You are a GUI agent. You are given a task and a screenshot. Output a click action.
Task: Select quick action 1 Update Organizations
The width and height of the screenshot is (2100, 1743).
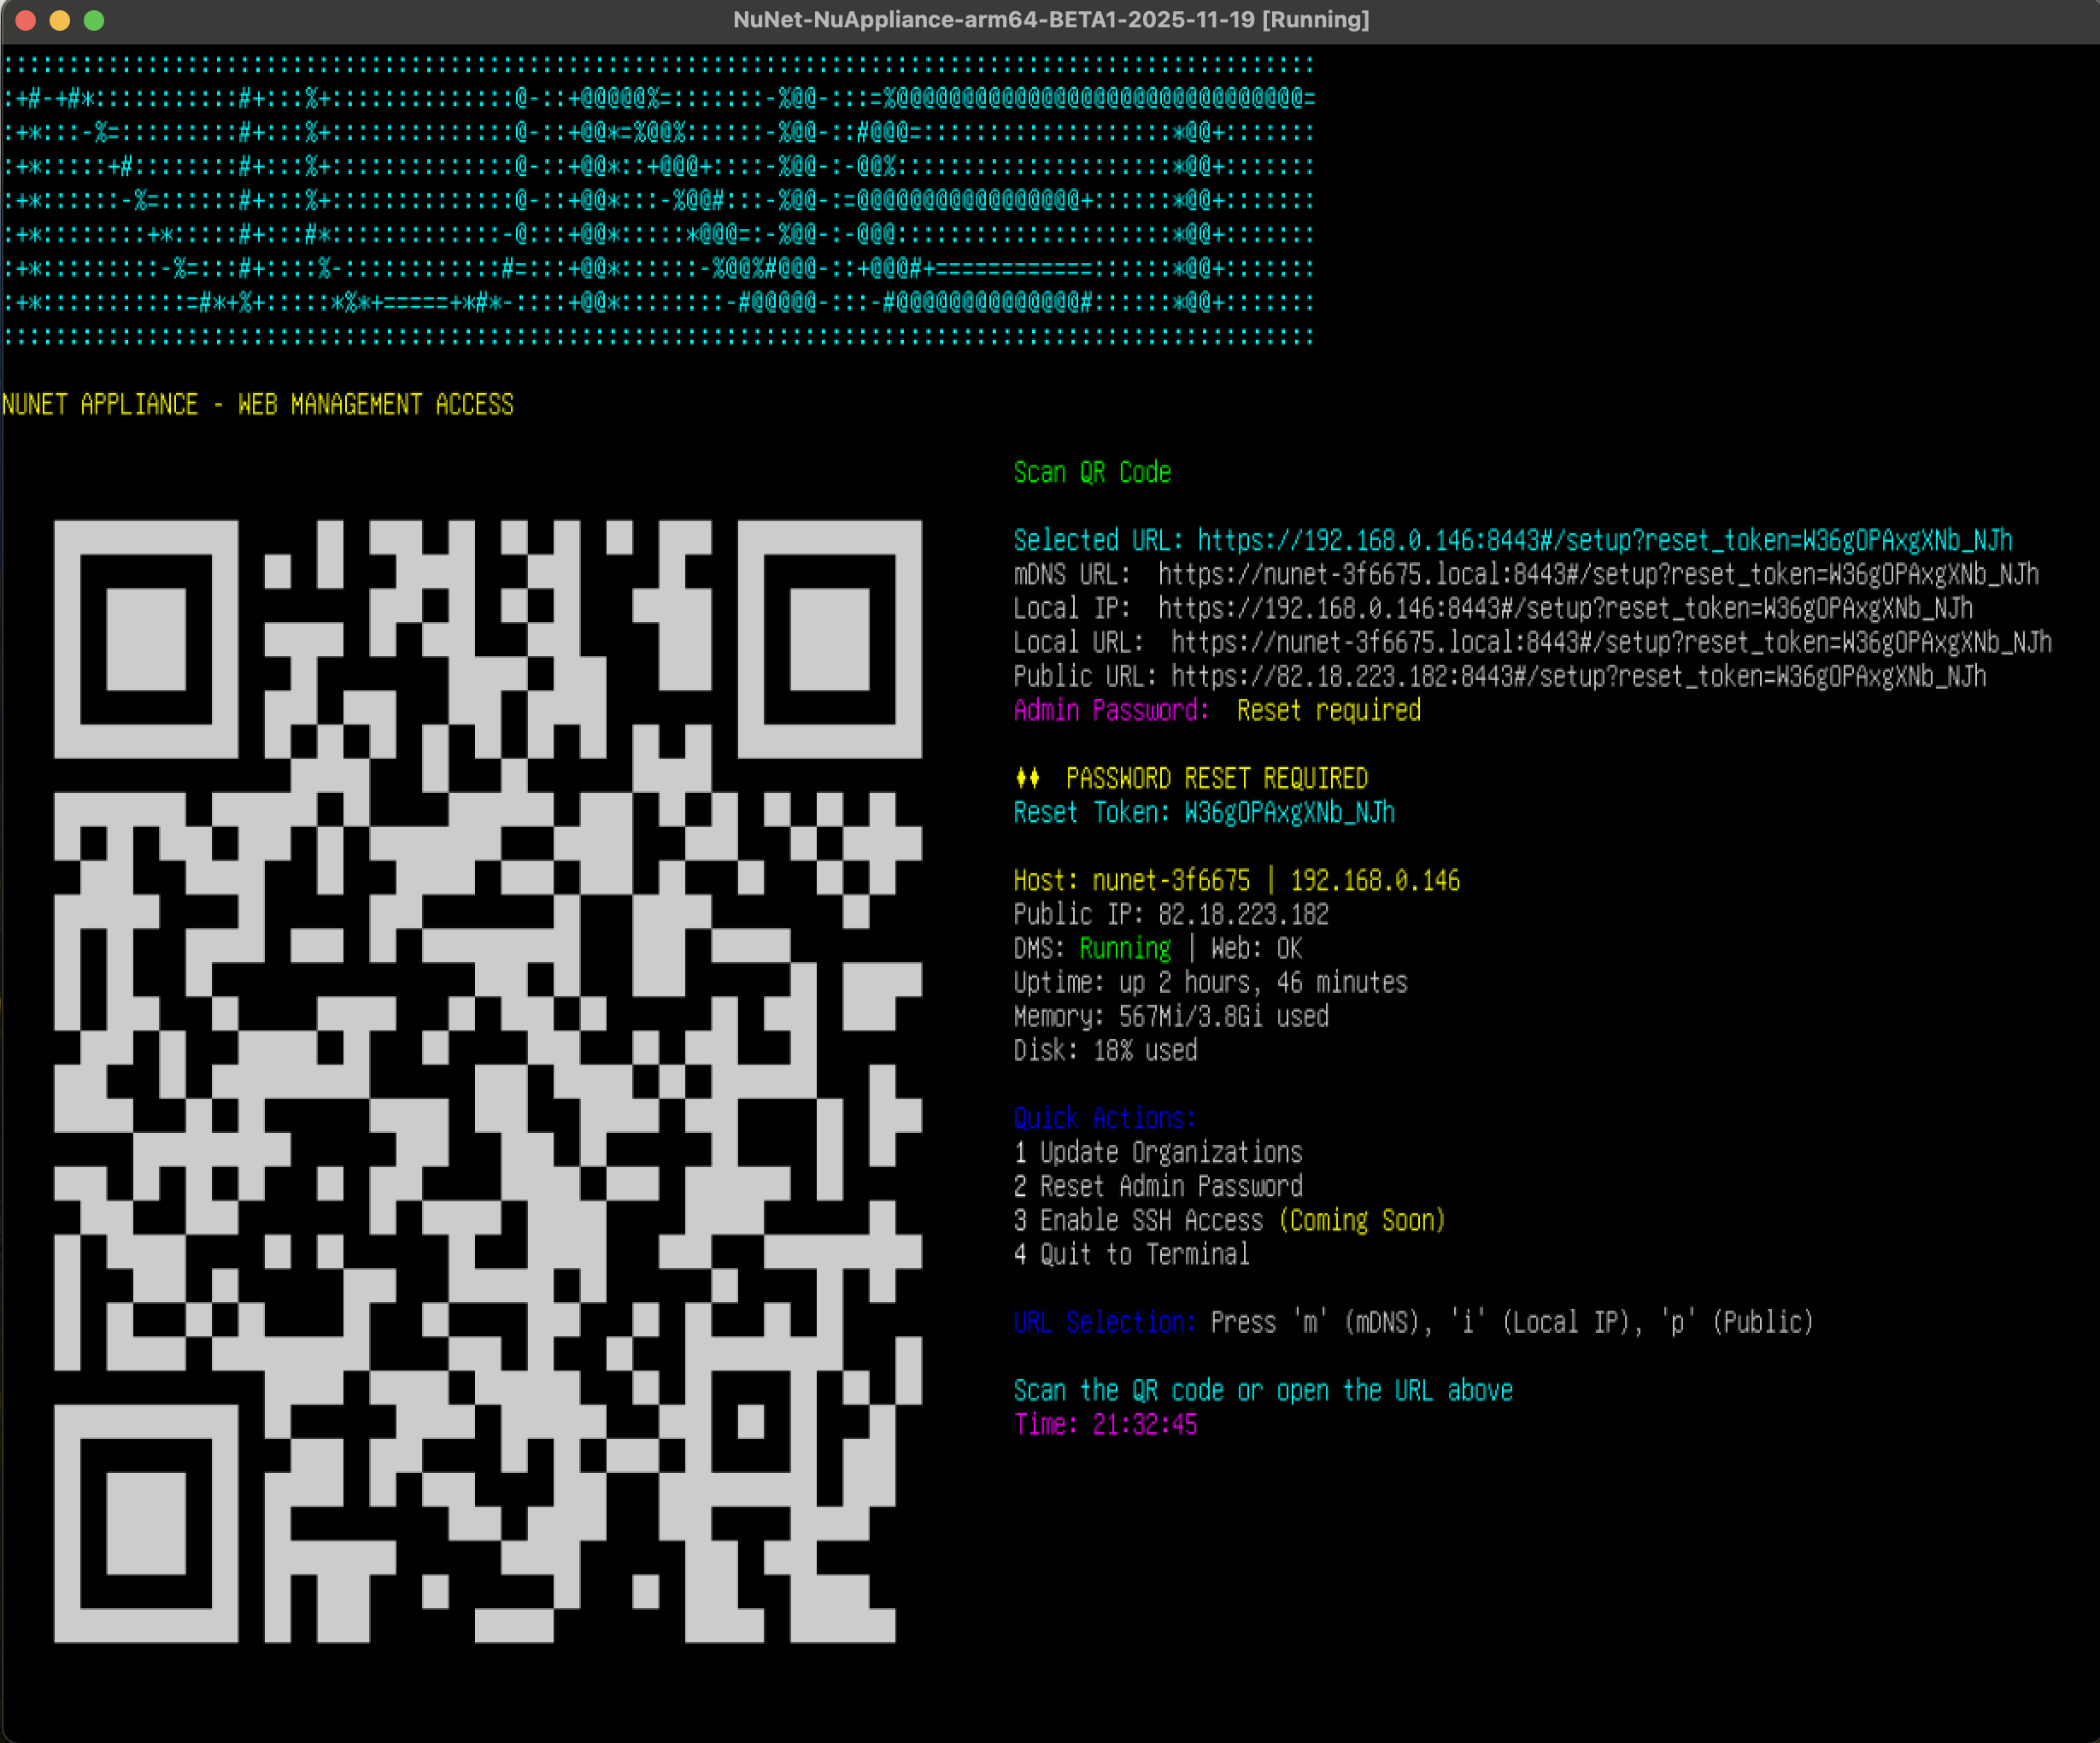pos(1158,1153)
